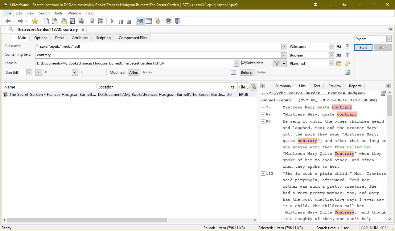
Task: Stop search with the square stop icon
Action: click(x=129, y=21)
